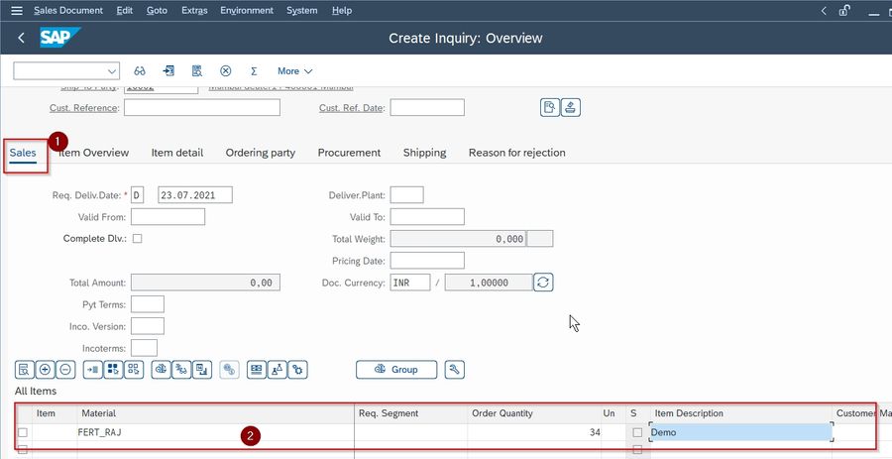
Task: Open the Edit menu
Action: (x=125, y=10)
